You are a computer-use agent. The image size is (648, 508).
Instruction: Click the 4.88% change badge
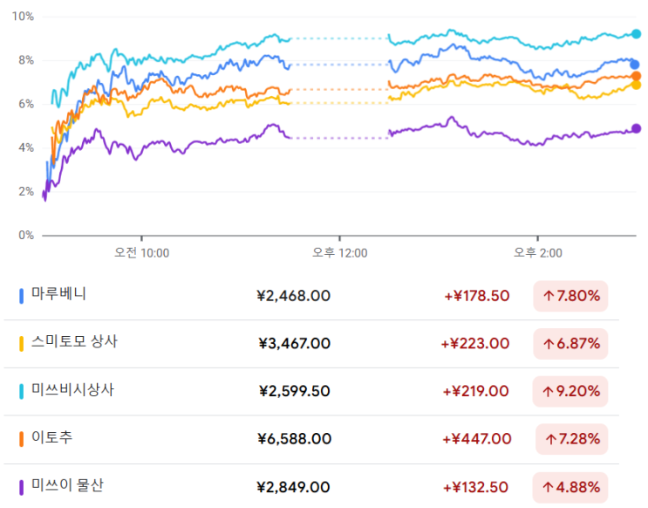coord(571,488)
